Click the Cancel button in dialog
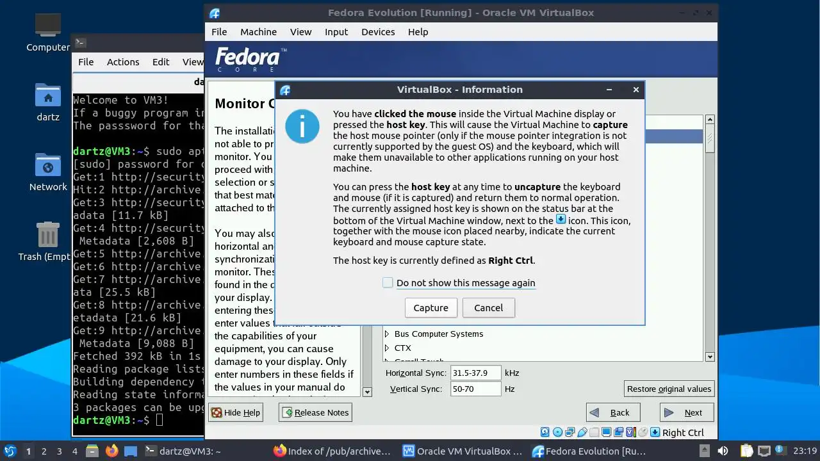This screenshot has width=820, height=461. point(488,307)
